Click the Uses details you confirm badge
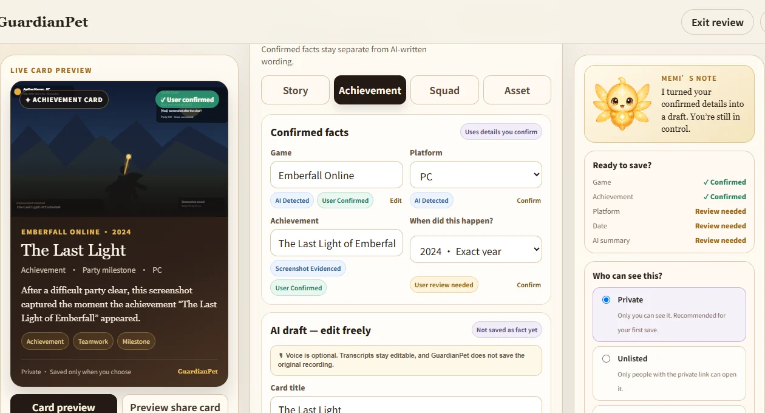 point(501,132)
